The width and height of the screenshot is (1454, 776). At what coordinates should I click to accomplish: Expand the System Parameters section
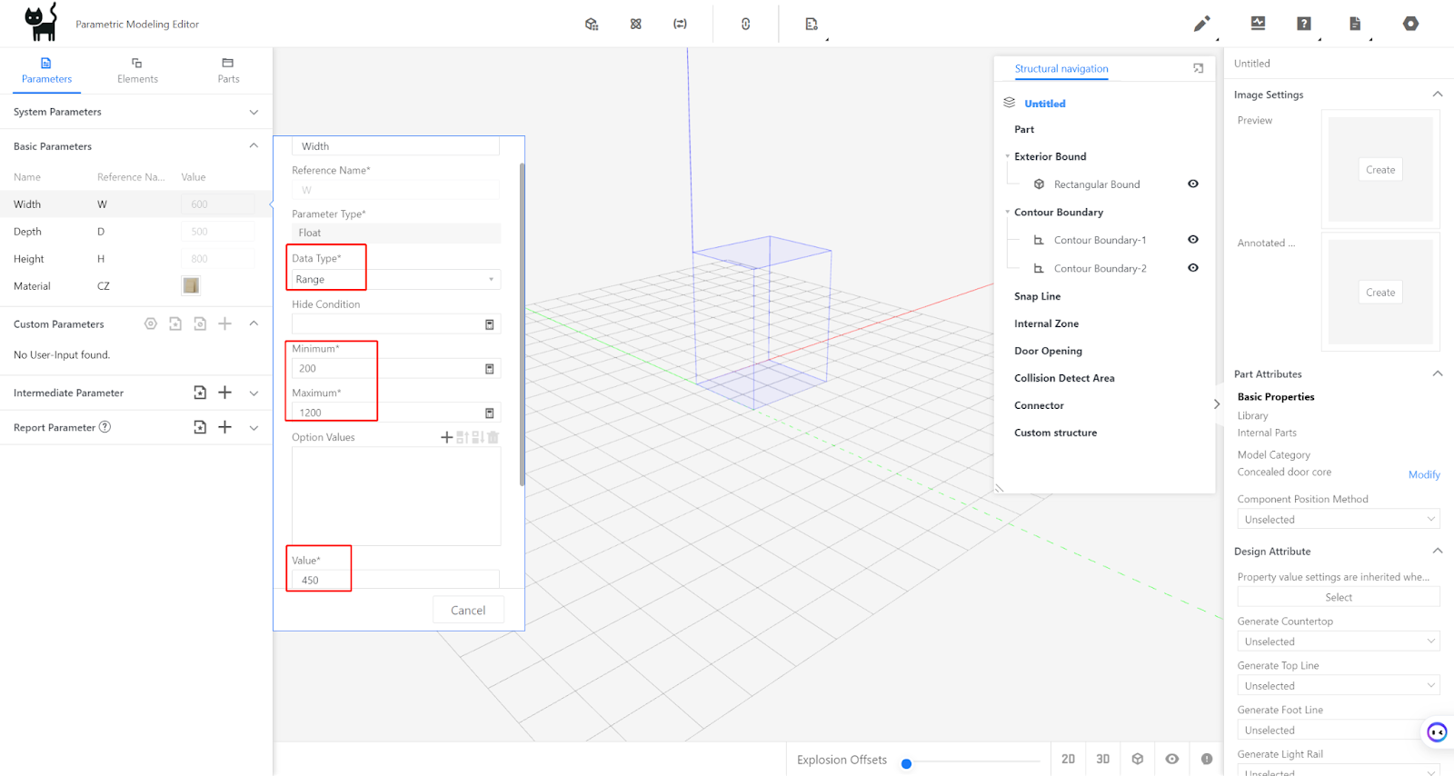click(254, 112)
